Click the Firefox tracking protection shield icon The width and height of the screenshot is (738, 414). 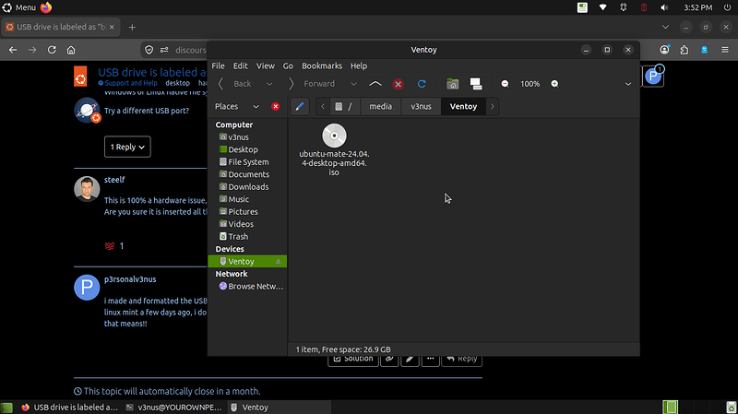[x=149, y=50]
